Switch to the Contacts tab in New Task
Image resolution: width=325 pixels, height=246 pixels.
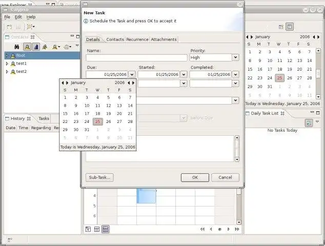115,39
